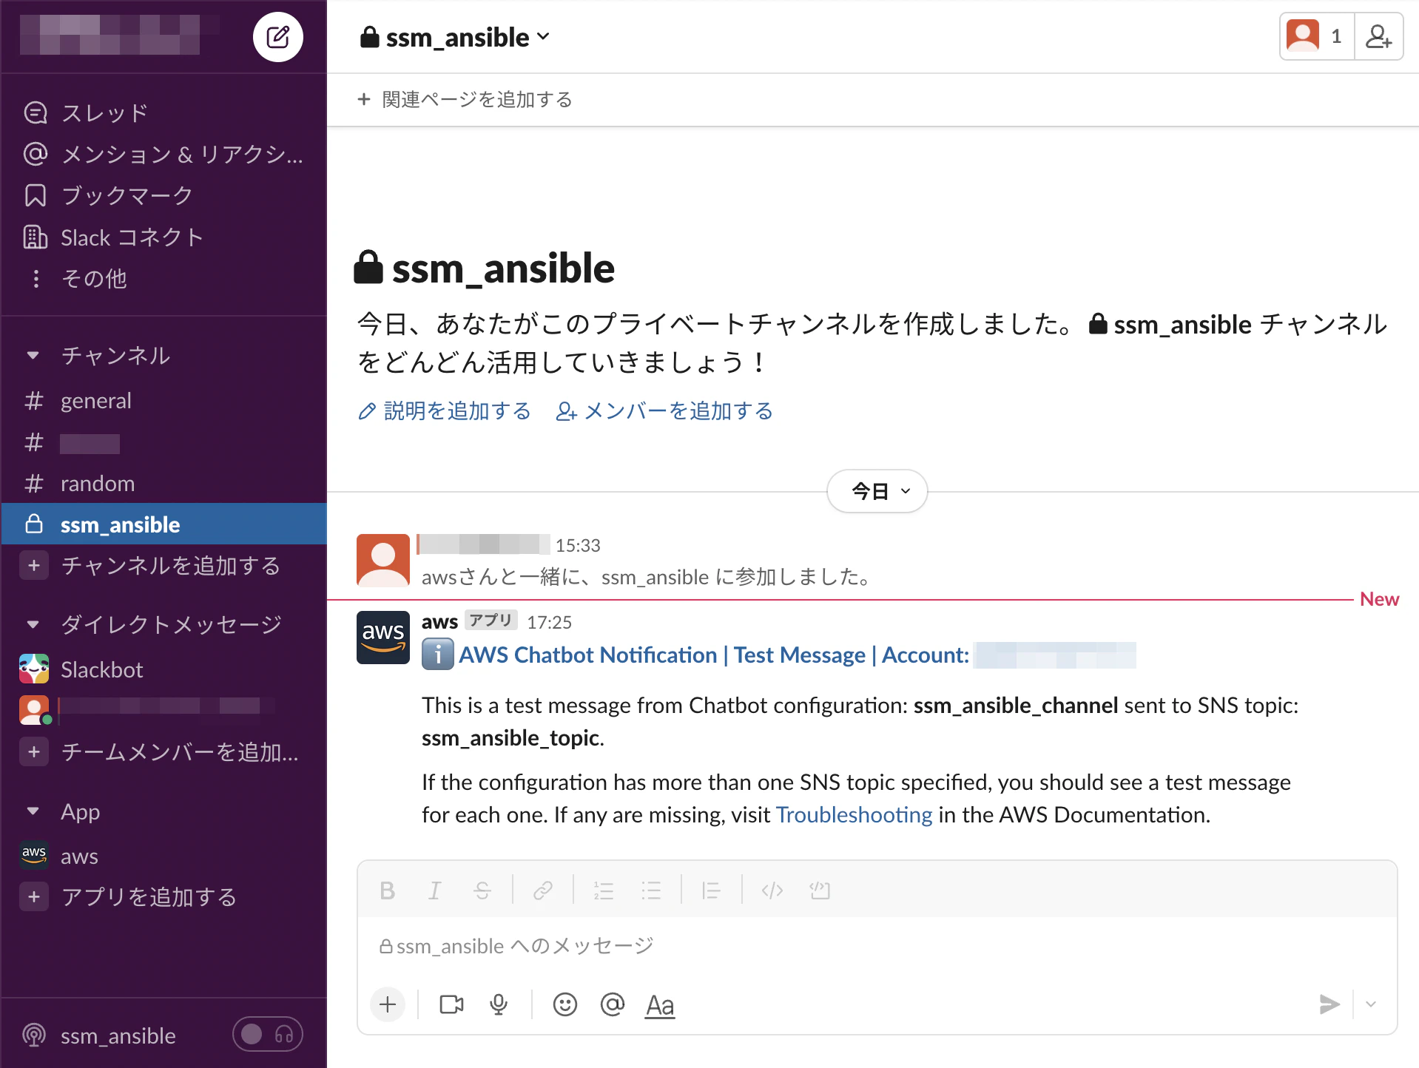Toggle strikethrough formatting
The height and width of the screenshot is (1068, 1419).
tap(482, 890)
